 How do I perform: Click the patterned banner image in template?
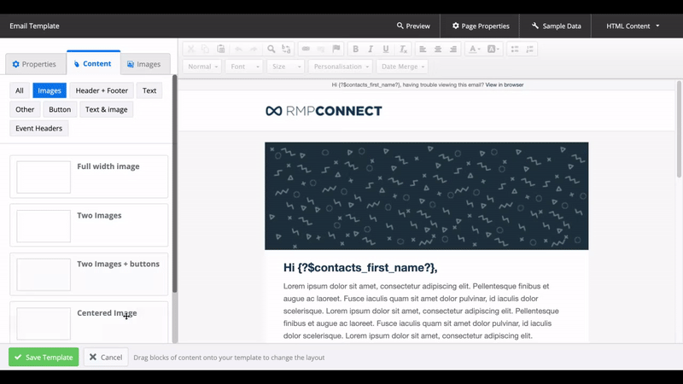point(426,196)
